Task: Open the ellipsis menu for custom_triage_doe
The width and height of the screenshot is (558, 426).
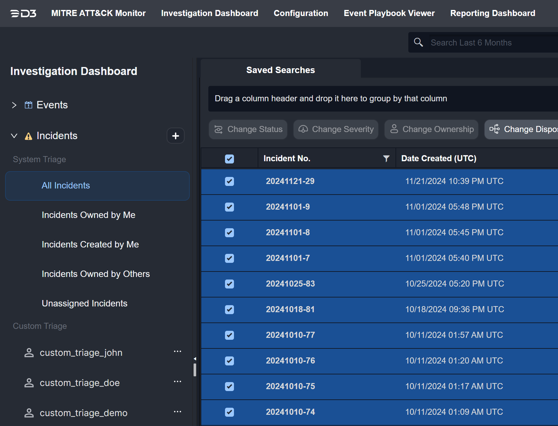Action: (178, 381)
